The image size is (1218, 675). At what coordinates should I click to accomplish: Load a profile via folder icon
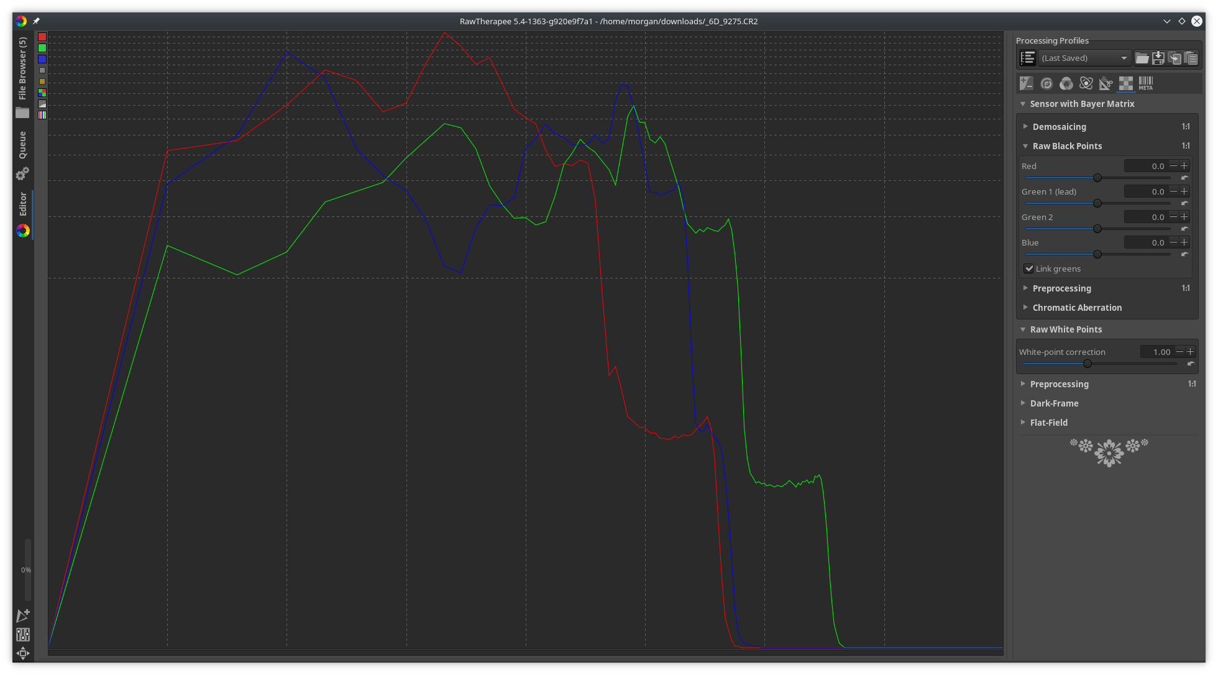(x=1142, y=58)
